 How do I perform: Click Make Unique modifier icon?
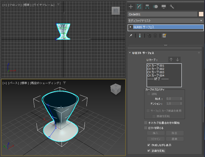tap(149, 36)
